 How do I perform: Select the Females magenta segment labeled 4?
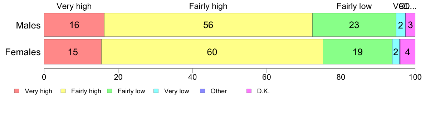tap(408, 52)
